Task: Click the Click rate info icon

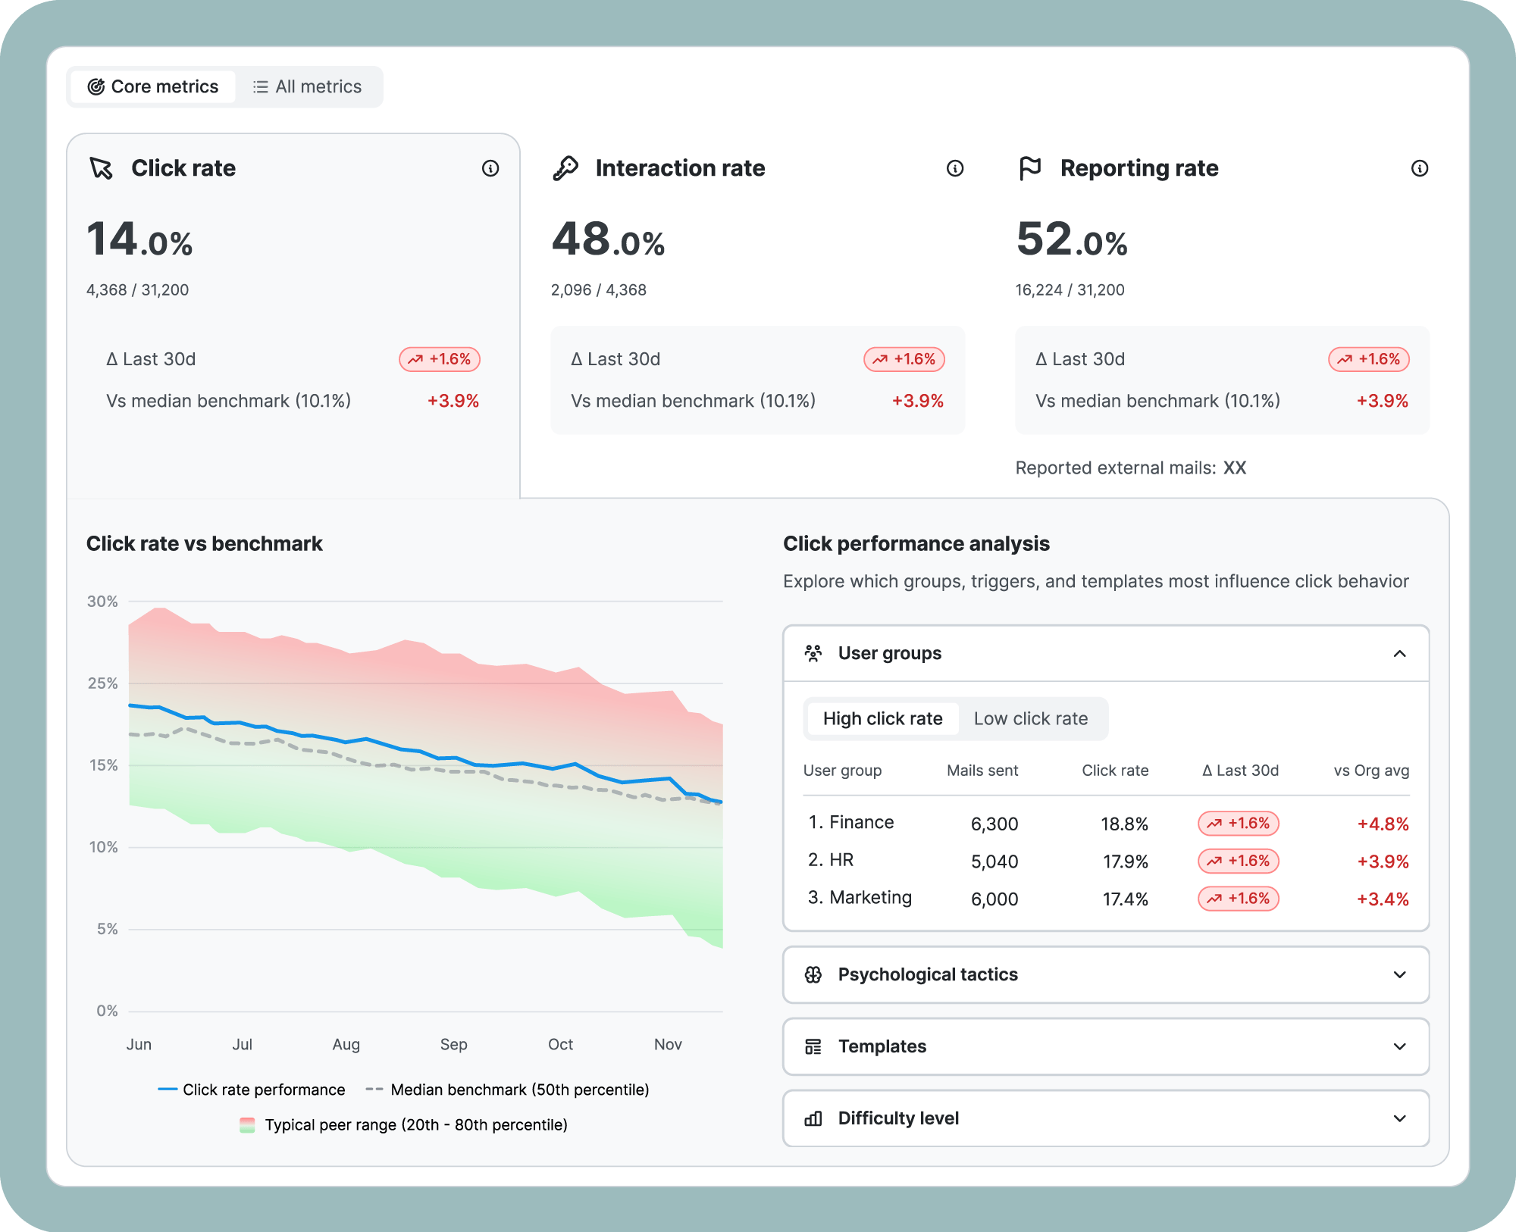Action: [x=490, y=168]
